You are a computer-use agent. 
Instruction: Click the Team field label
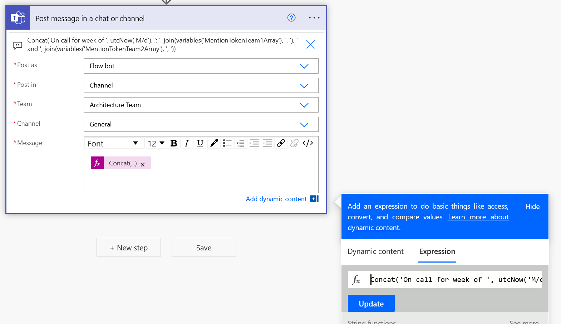tap(24, 104)
